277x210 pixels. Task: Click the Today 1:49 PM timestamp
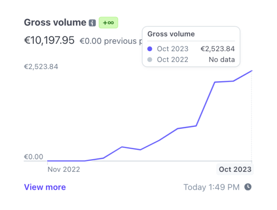coord(211,187)
